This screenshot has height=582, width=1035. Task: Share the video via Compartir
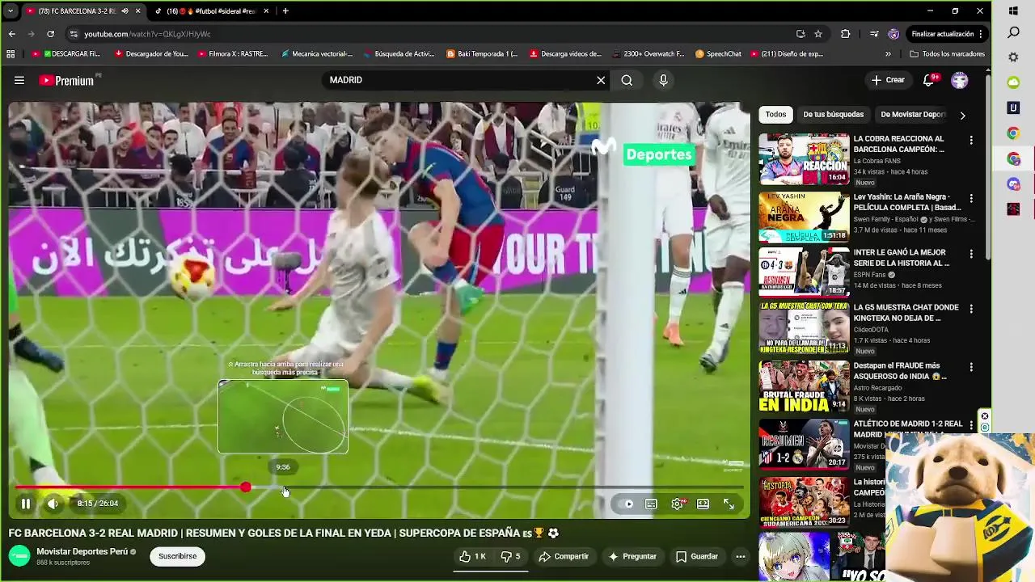tap(564, 556)
